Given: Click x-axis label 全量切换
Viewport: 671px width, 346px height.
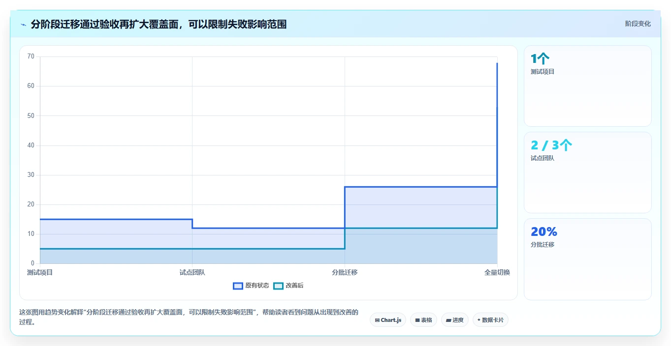Looking at the screenshot, I should [x=497, y=272].
